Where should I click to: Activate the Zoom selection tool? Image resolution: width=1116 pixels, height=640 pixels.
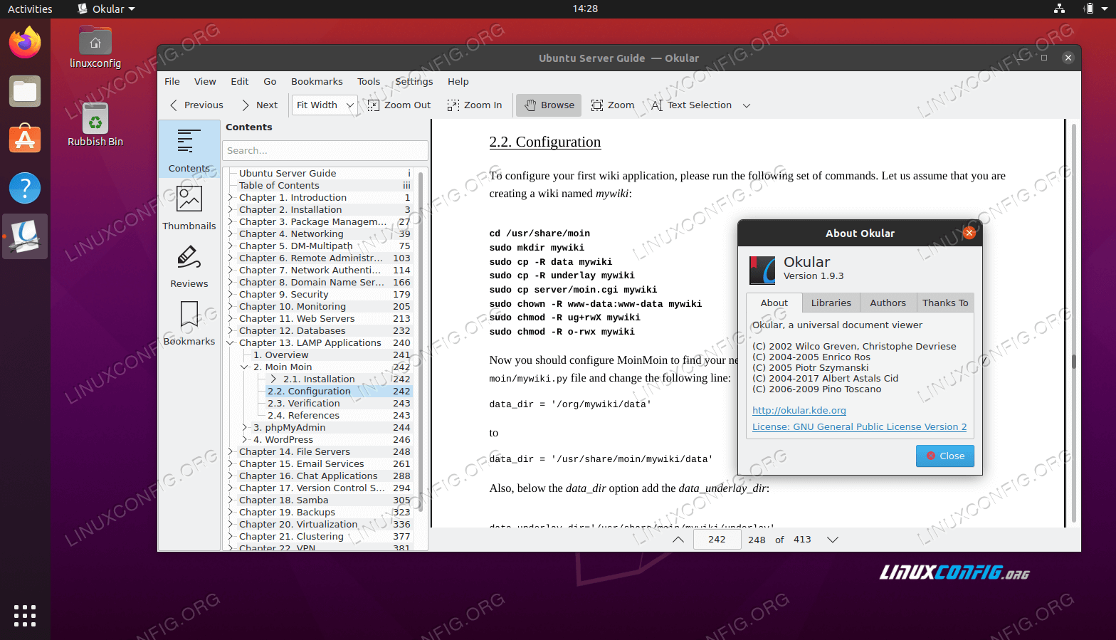point(613,105)
